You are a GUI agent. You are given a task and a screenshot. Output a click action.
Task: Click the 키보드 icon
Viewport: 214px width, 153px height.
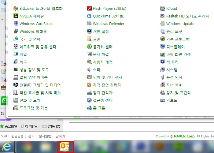163,100
